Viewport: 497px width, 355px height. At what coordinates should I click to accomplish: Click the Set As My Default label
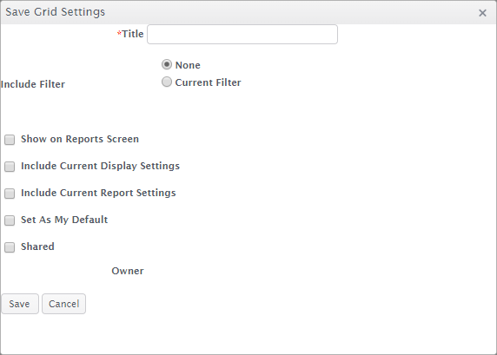(x=64, y=220)
